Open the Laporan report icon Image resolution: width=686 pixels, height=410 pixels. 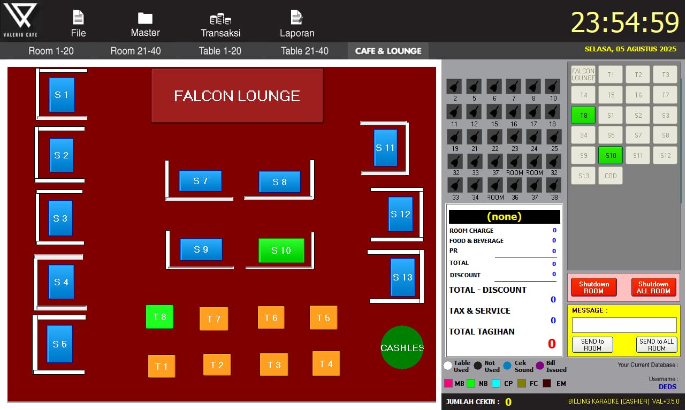(x=296, y=18)
